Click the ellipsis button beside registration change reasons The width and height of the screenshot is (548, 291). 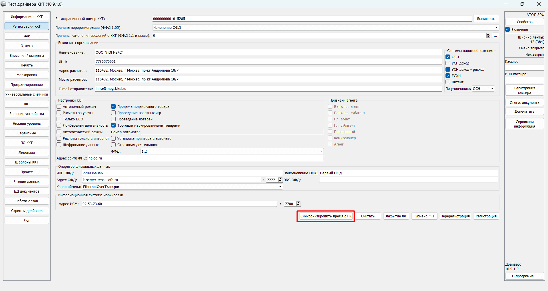(x=495, y=36)
